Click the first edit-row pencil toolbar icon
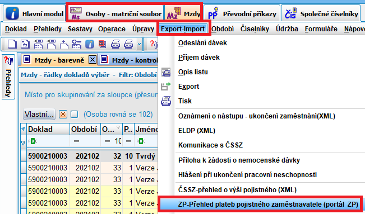The image size is (365, 214). (38, 44)
